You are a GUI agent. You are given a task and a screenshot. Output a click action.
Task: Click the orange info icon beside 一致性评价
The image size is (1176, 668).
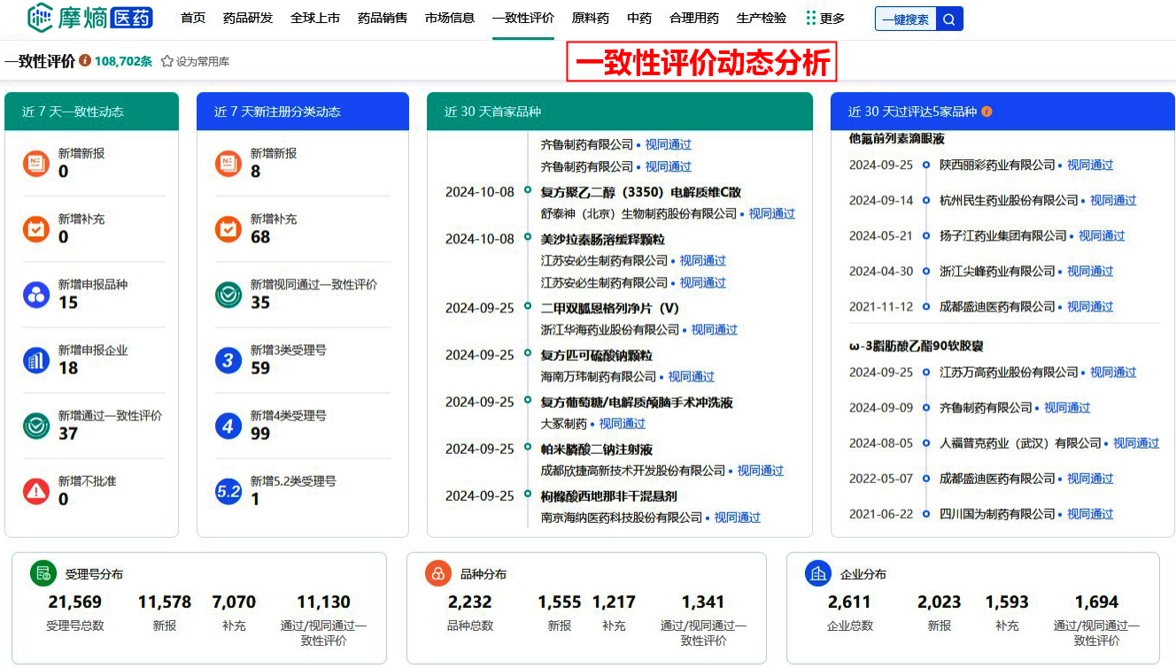pyautogui.click(x=85, y=61)
